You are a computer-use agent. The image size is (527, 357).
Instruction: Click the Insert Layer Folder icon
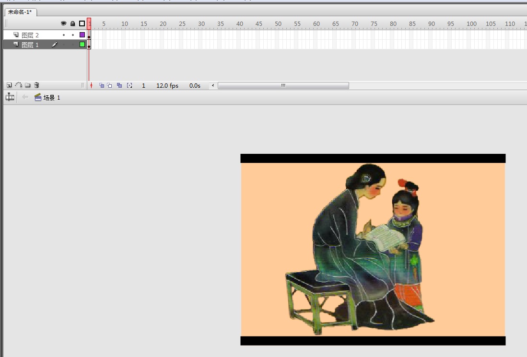(27, 85)
